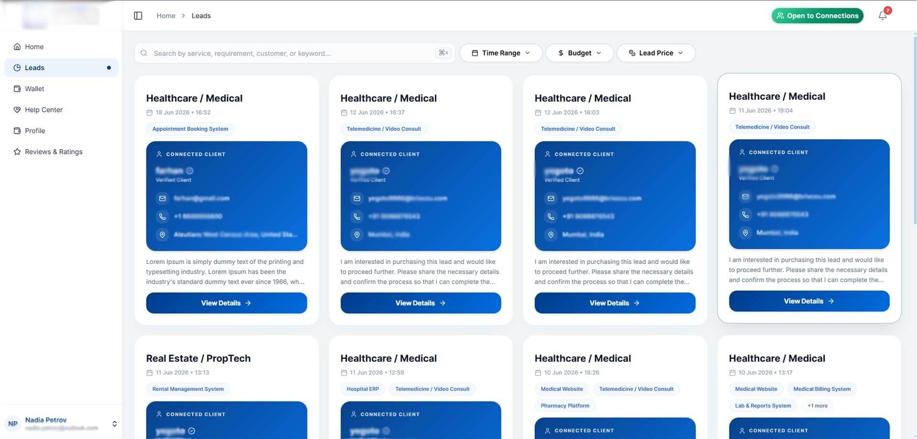This screenshot has height=439, width=917.
Task: Toggle the sidebar panel icon
Action: click(138, 16)
